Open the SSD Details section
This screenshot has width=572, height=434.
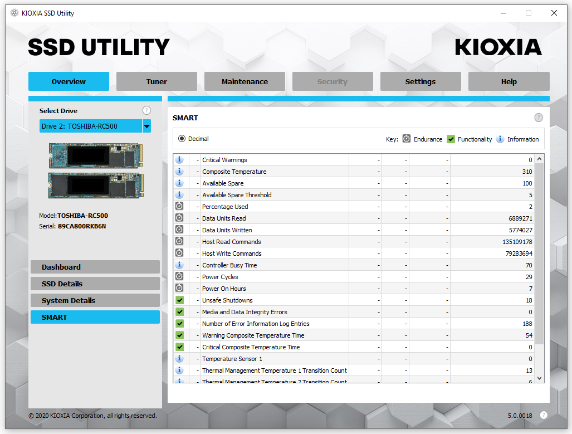[95, 284]
